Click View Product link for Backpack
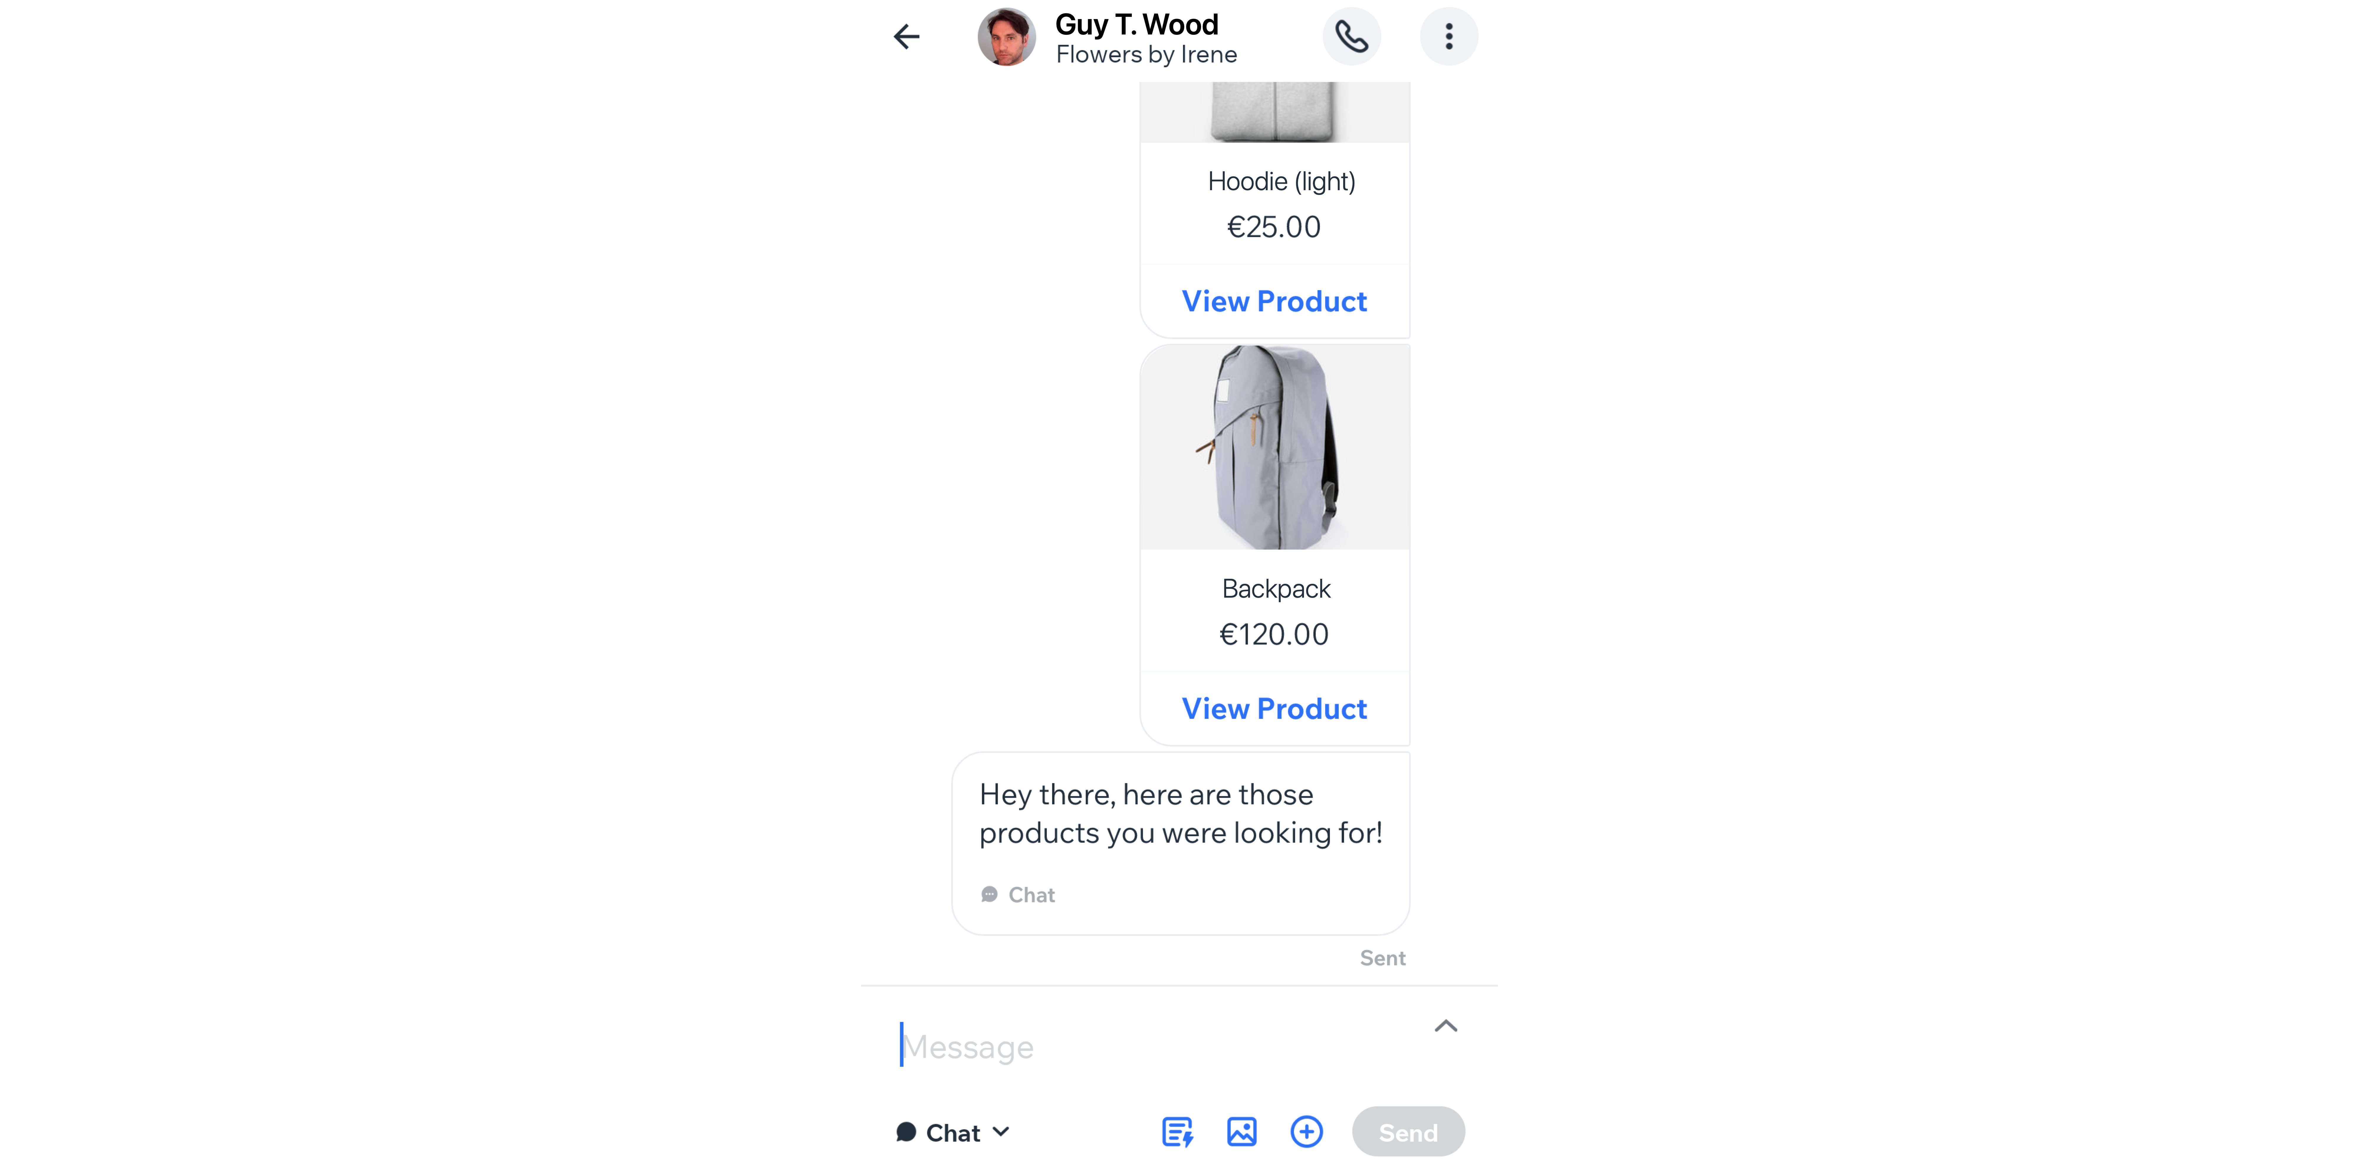 coord(1274,708)
